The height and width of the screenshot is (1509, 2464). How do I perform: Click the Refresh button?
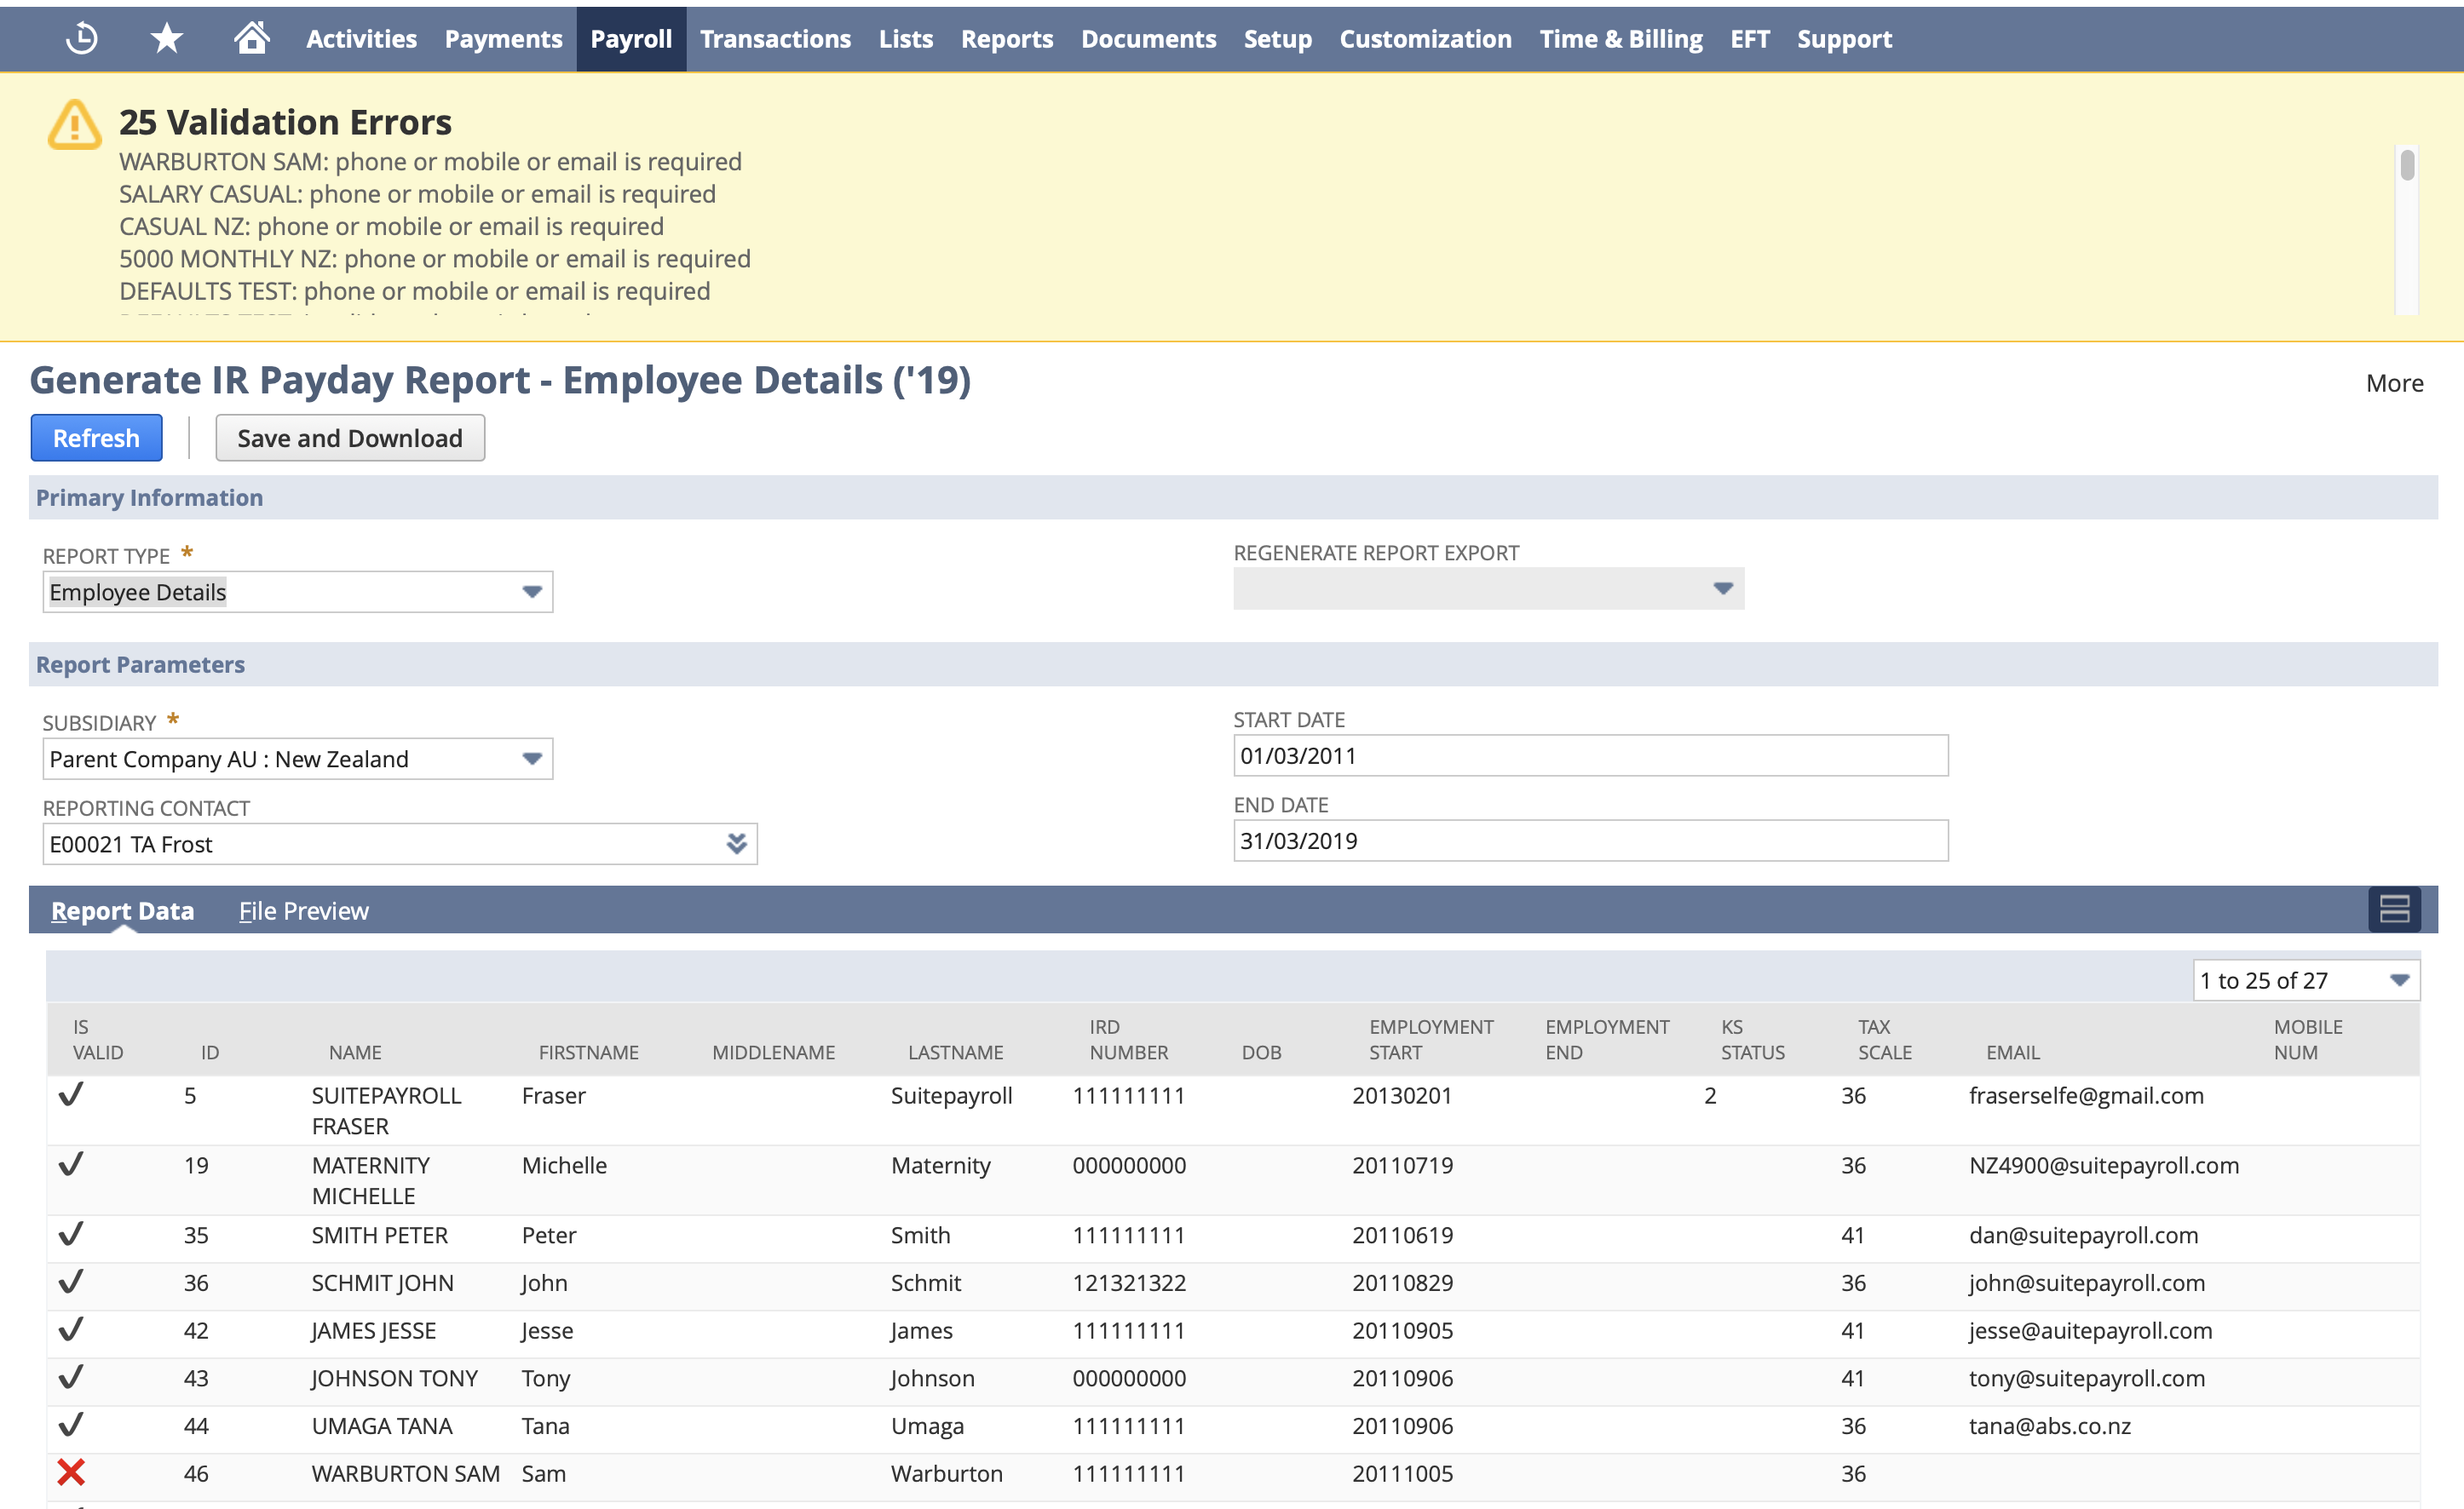tap(96, 438)
